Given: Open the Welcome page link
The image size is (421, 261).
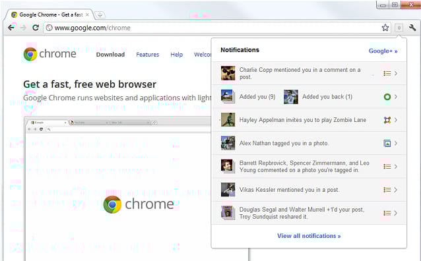Looking at the screenshot, I should [203, 55].
